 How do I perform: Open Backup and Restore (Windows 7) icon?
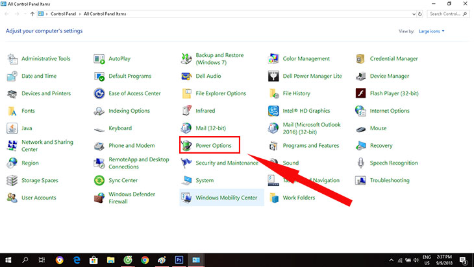pos(186,59)
